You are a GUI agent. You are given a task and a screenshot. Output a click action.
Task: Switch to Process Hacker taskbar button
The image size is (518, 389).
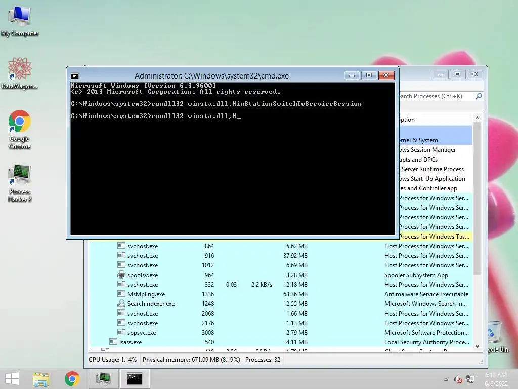pyautogui.click(x=104, y=379)
